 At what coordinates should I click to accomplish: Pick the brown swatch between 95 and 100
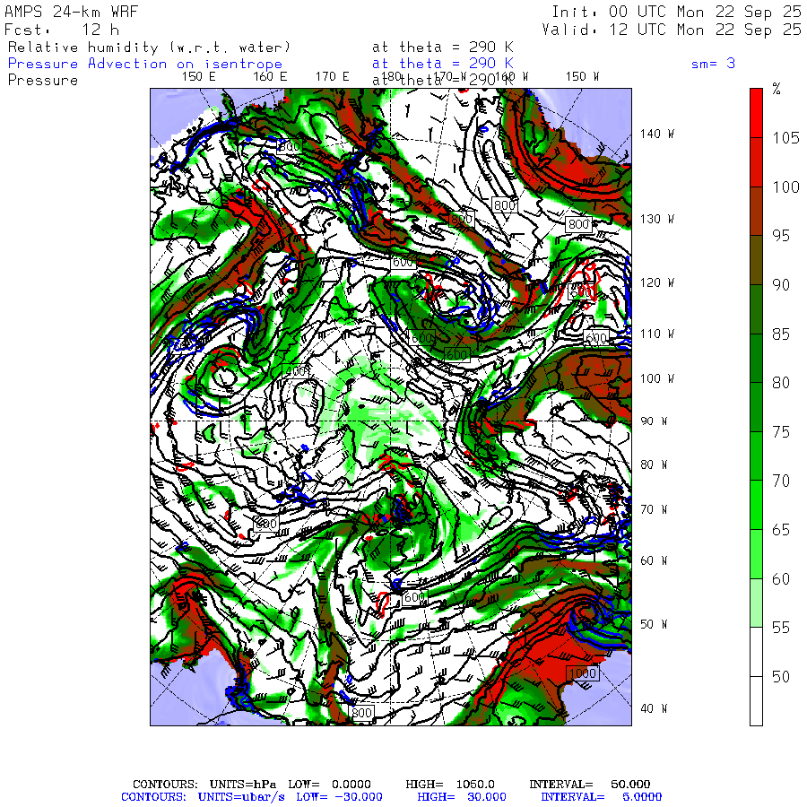(757, 211)
